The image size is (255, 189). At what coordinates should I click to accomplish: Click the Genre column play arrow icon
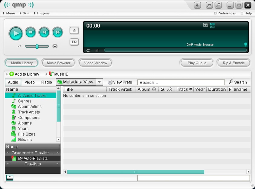170,89
